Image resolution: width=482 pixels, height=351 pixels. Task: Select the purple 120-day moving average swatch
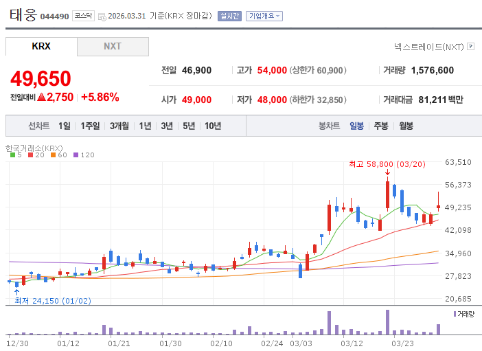point(76,155)
